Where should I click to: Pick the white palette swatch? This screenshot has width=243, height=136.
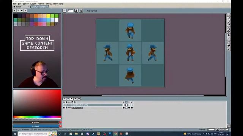click(57, 20)
